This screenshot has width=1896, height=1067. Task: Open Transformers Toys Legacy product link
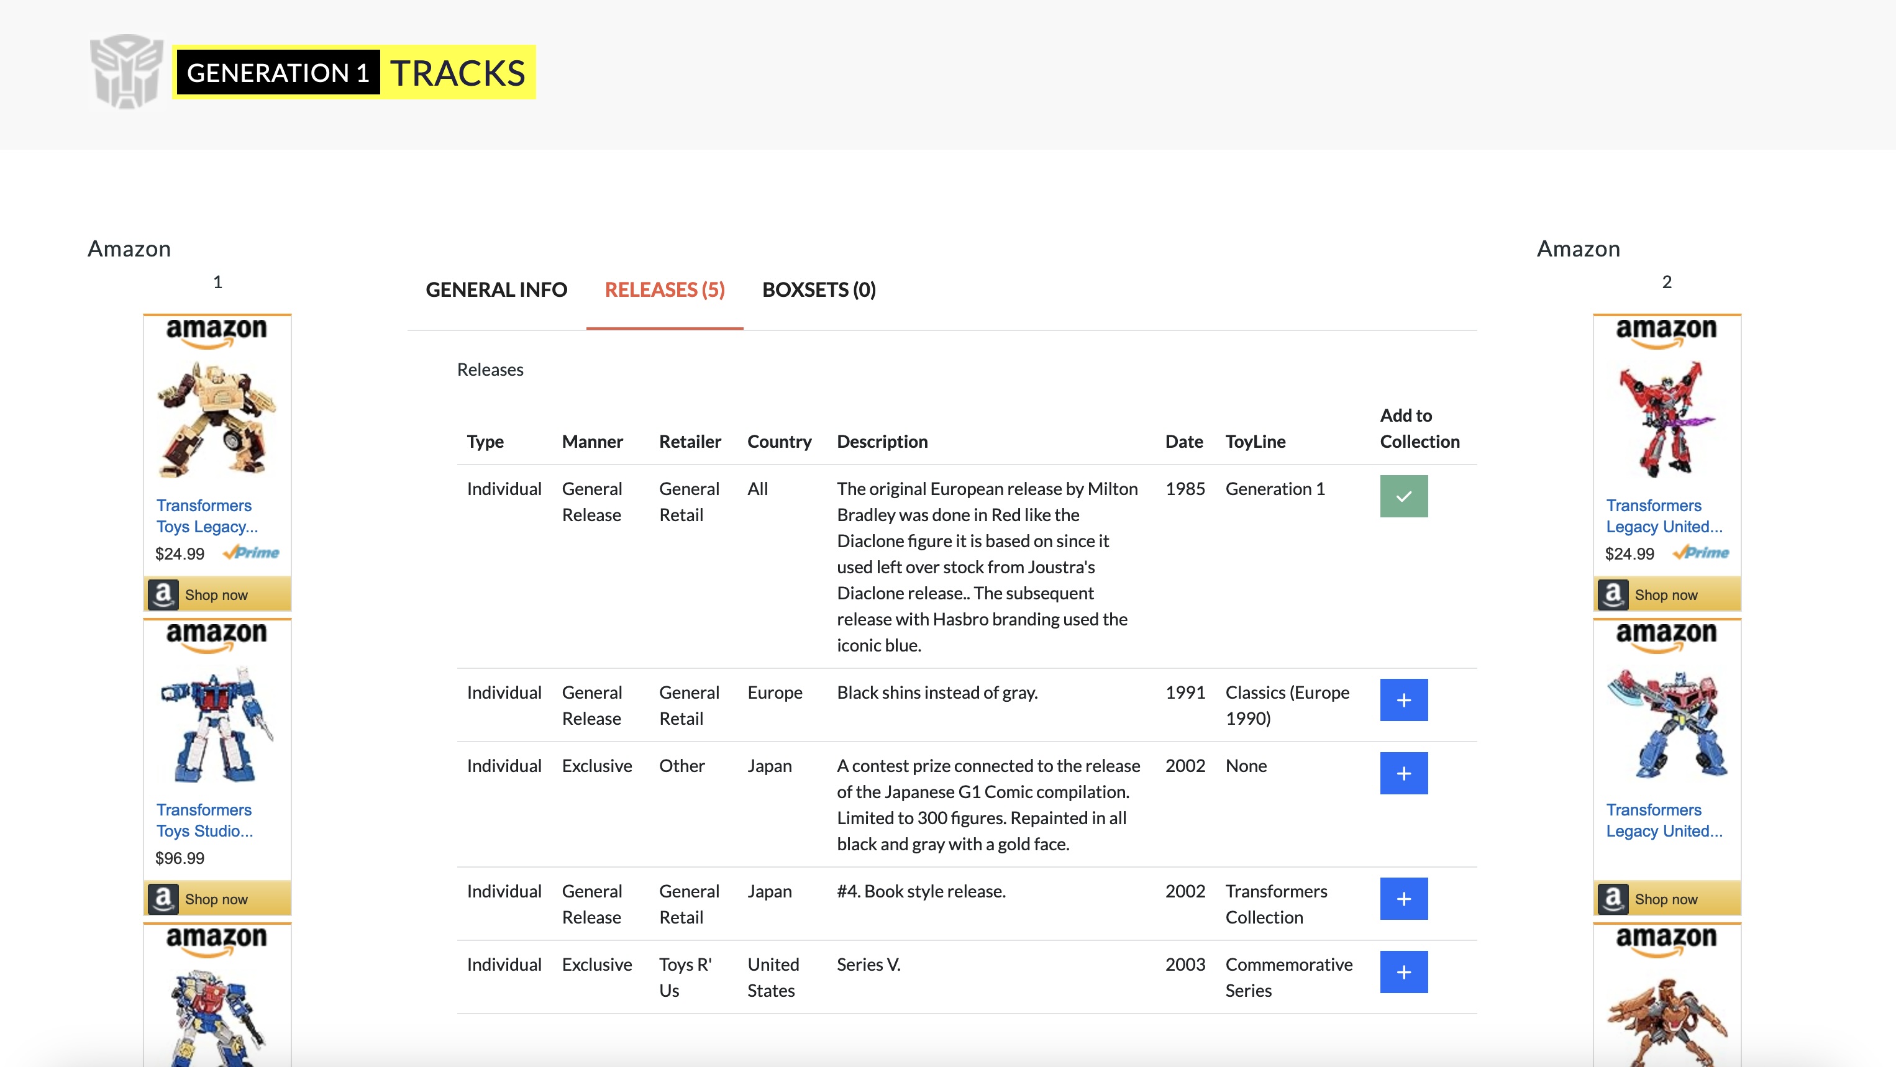(x=206, y=516)
